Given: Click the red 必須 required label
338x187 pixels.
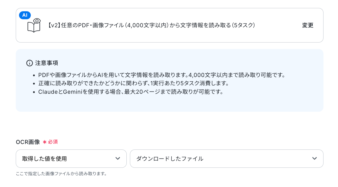Looking at the screenshot, I should pyautogui.click(x=53, y=142).
